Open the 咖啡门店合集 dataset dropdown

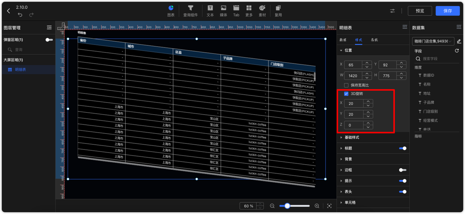coord(433,41)
